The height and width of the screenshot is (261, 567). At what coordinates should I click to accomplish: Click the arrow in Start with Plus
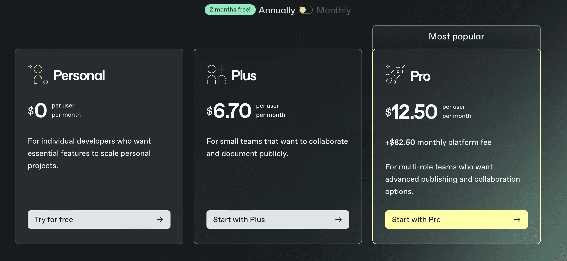tap(338, 220)
